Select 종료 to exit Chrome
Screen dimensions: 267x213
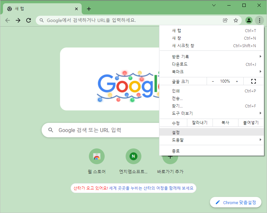click(212, 151)
